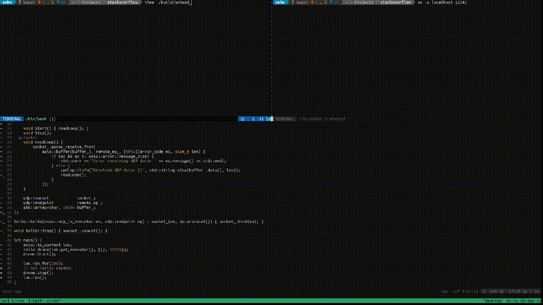Click 'socket_.async_receive_from(' code line

click(x=64, y=147)
